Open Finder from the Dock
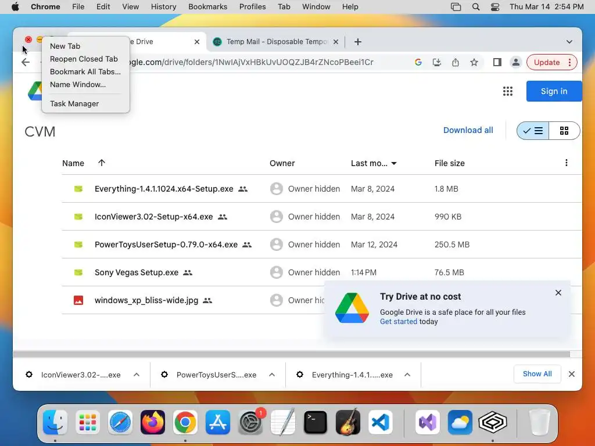The height and width of the screenshot is (446, 595). click(x=55, y=422)
